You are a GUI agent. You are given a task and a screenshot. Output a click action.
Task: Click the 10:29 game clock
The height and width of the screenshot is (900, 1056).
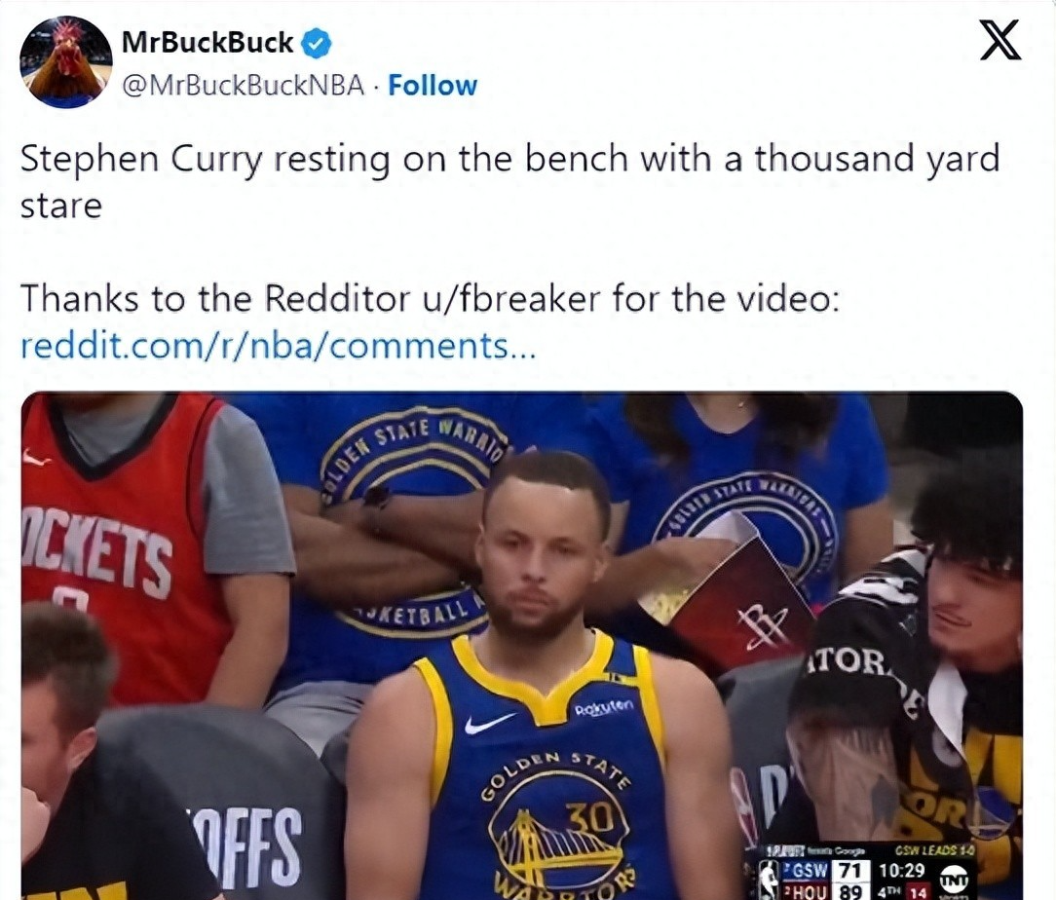click(902, 870)
